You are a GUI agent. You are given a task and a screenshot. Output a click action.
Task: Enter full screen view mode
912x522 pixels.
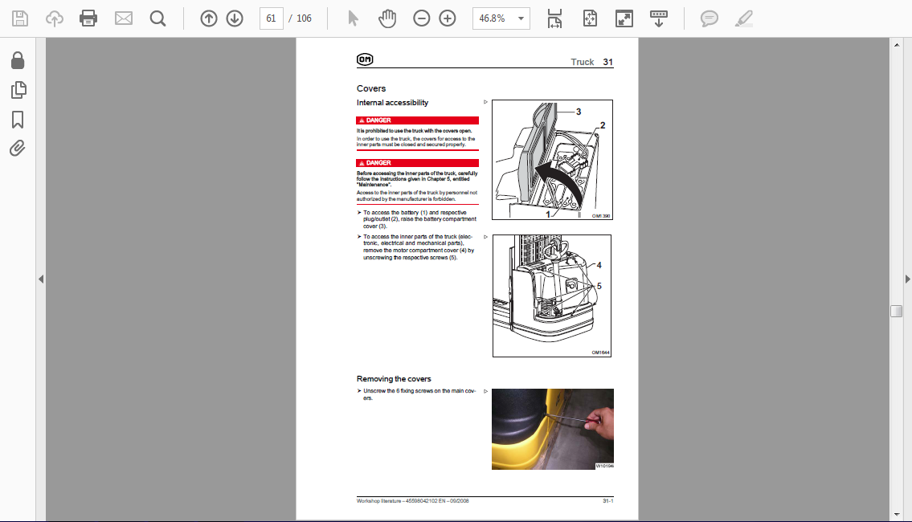[x=624, y=18]
